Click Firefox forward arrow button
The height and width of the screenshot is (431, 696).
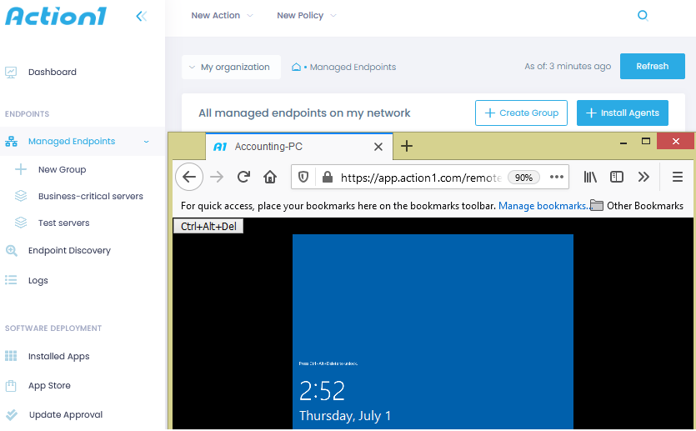tap(217, 177)
